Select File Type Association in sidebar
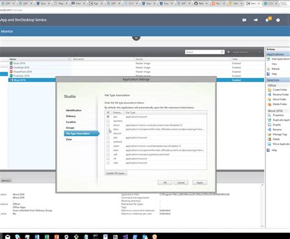 [x=81, y=134]
